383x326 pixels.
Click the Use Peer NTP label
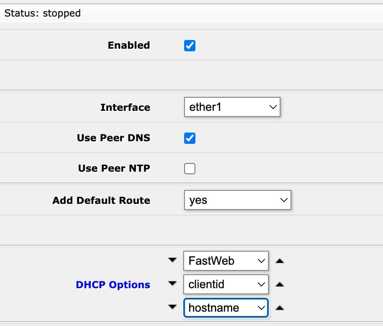(114, 168)
